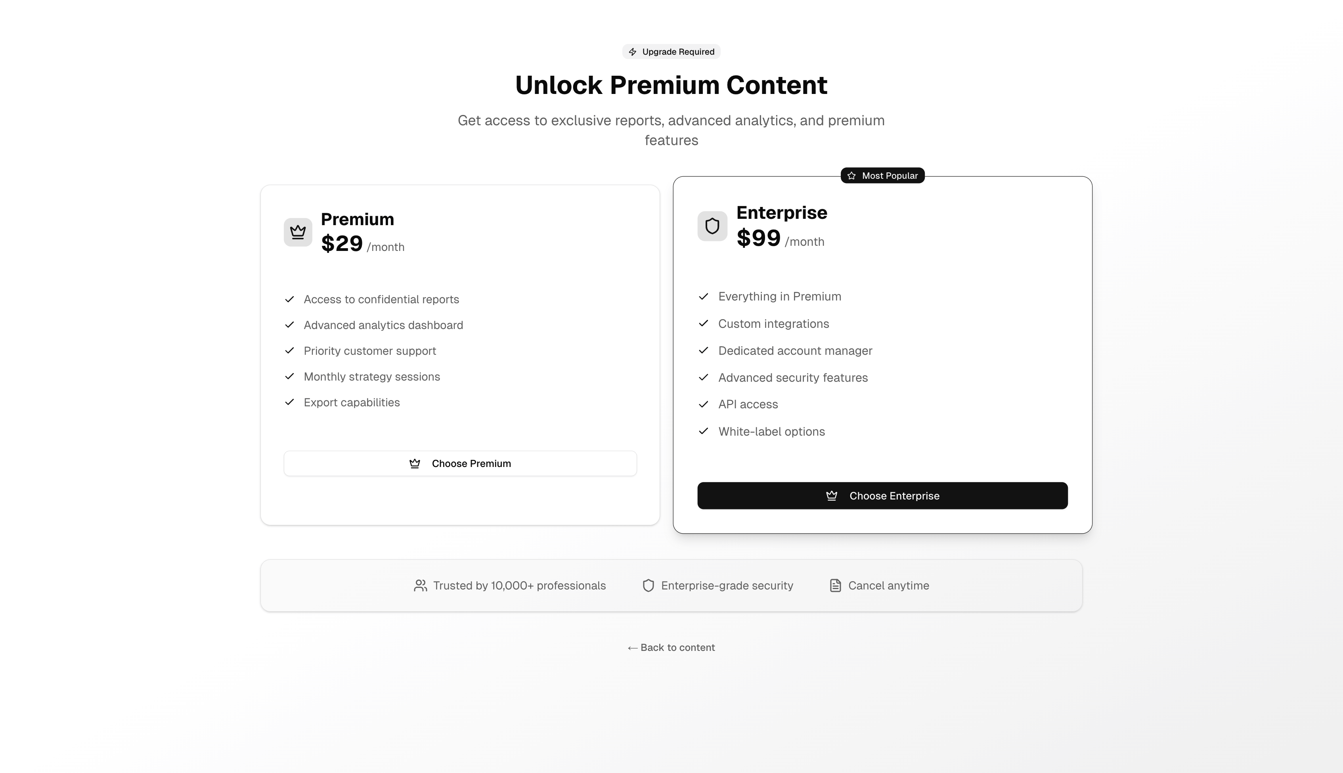Click the crown icon inside Choose Enterprise button

(x=832, y=496)
